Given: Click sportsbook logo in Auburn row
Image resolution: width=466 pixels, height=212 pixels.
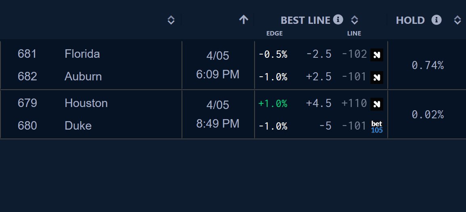Looking at the screenshot, I should 377,77.
